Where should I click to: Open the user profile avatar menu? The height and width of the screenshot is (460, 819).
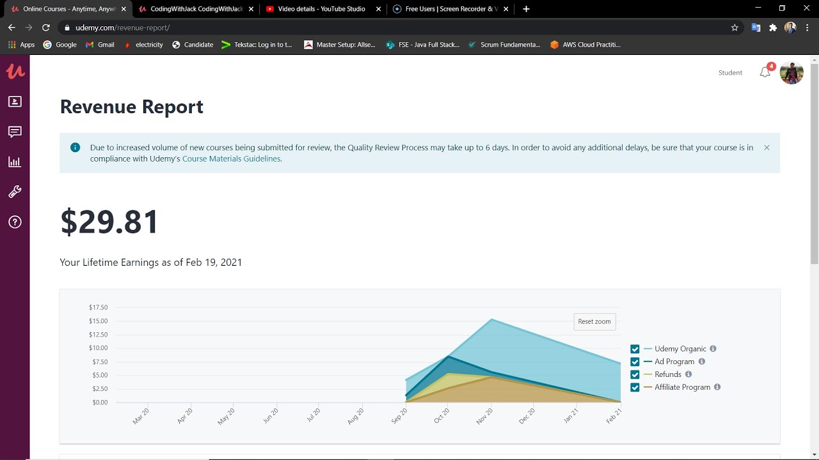(791, 73)
